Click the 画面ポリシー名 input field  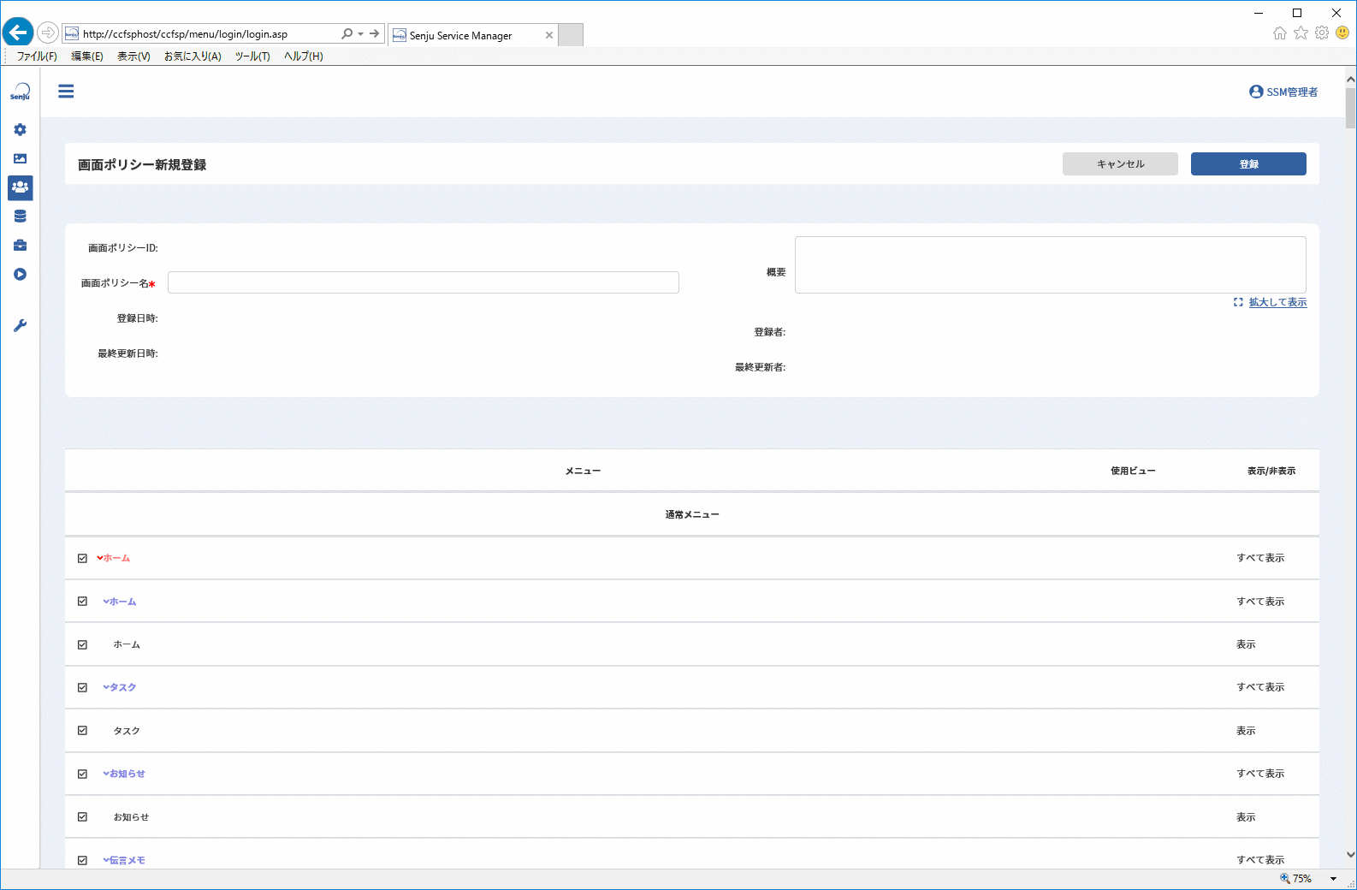(x=424, y=282)
